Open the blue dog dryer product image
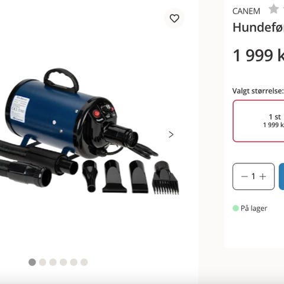Screen dimensions: 284x284 (90, 131)
